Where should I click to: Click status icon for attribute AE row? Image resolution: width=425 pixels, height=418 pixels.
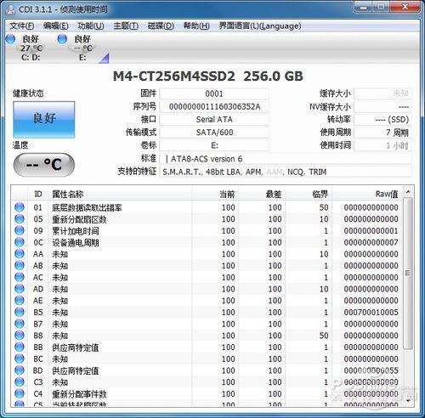20,300
